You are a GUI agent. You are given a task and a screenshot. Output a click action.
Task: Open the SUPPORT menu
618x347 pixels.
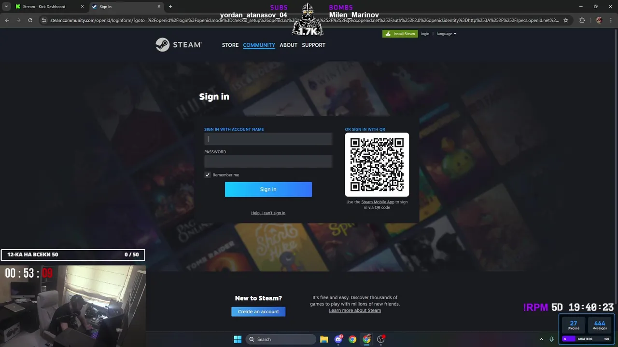click(x=313, y=45)
